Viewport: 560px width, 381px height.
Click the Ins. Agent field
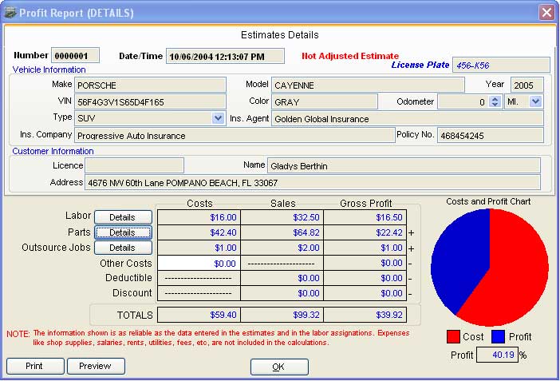(x=408, y=119)
